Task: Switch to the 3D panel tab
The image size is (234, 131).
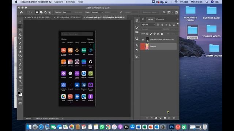Action: pos(143,19)
